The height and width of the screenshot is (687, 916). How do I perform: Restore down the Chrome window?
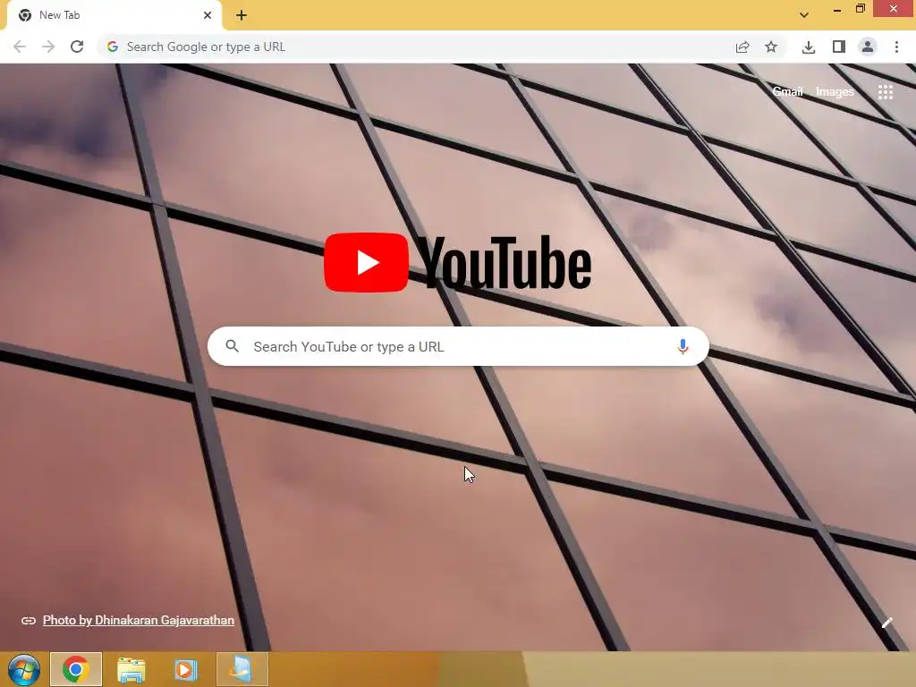[x=861, y=9]
